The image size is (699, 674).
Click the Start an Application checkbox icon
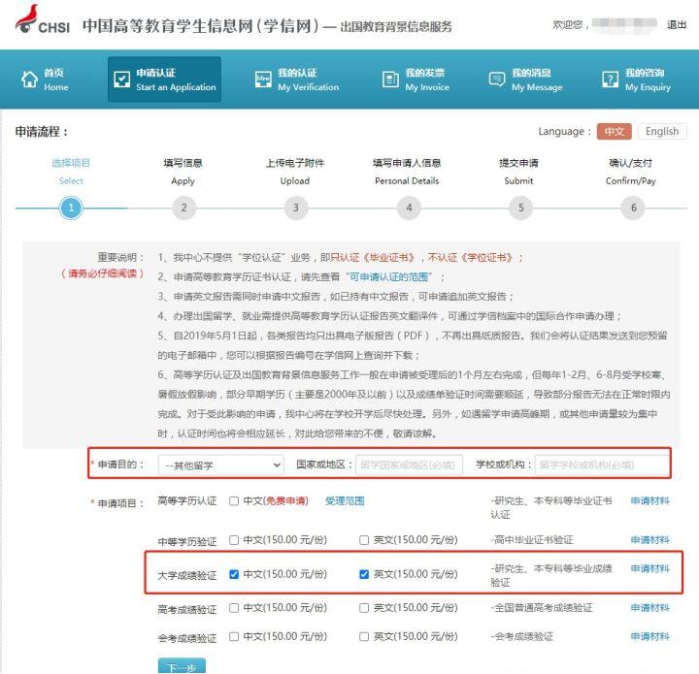(x=121, y=80)
